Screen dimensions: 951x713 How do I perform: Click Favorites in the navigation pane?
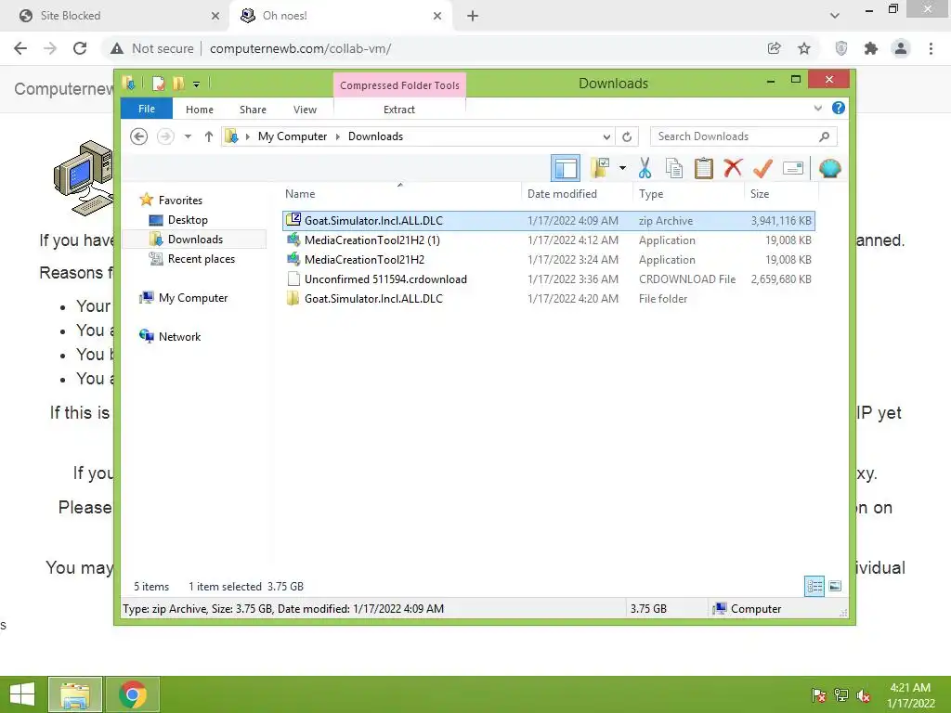(x=180, y=201)
